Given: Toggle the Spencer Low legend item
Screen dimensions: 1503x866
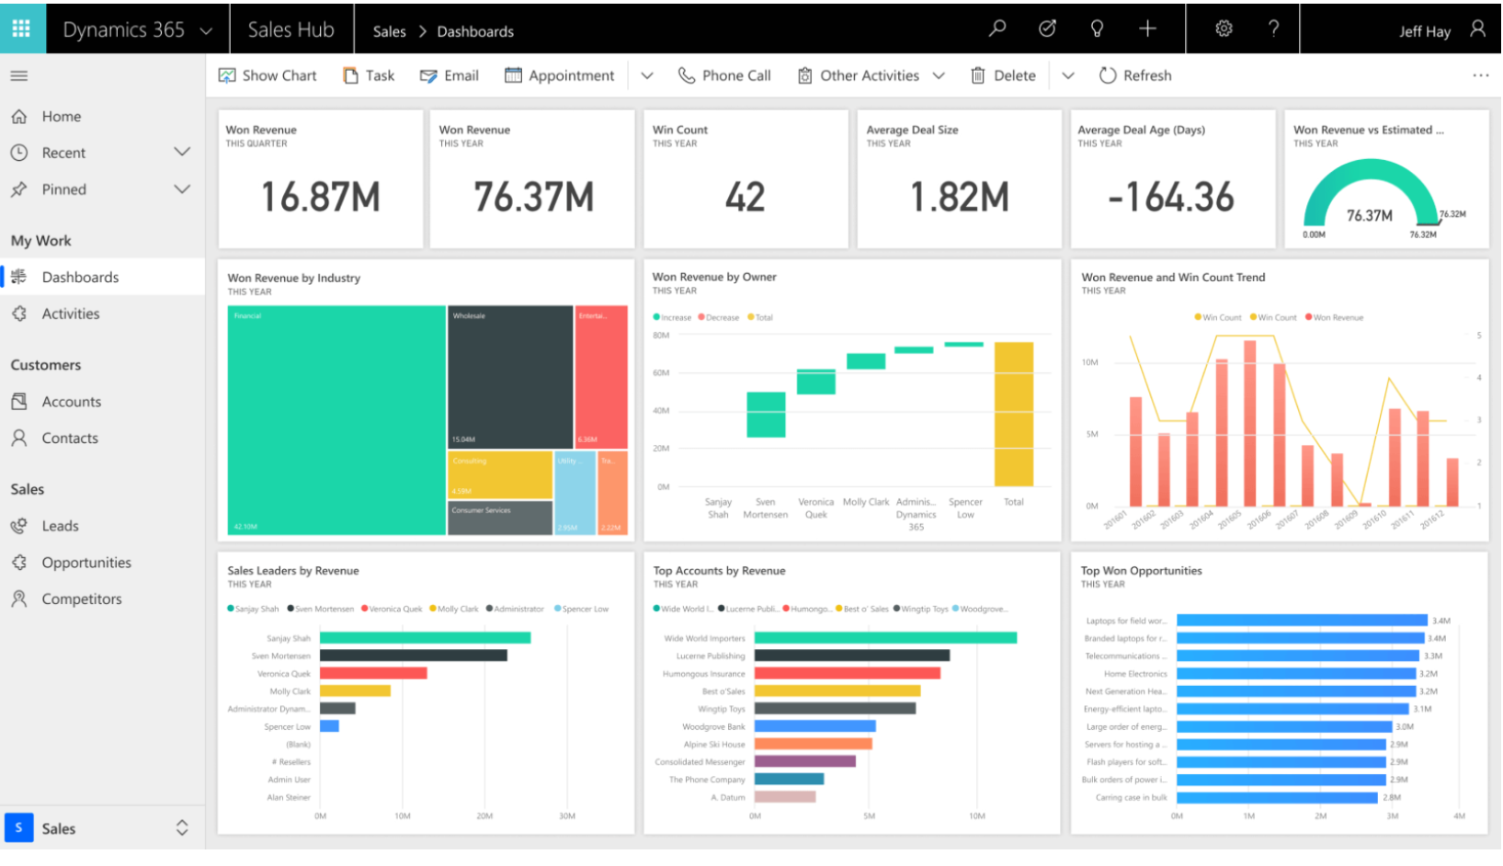Looking at the screenshot, I should [582, 609].
